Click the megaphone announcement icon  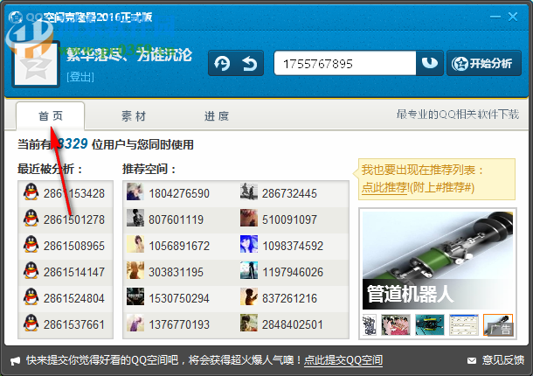[x=15, y=360]
